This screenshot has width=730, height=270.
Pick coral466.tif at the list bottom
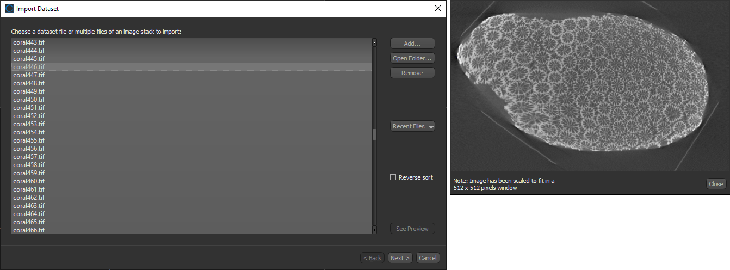pos(29,230)
